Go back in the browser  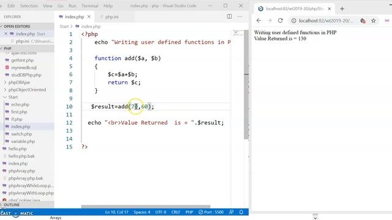(258, 21)
